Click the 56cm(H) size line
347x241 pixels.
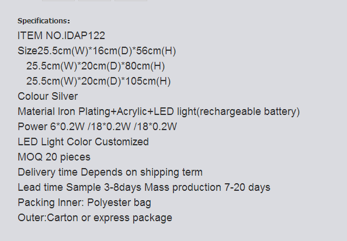click(x=97, y=51)
